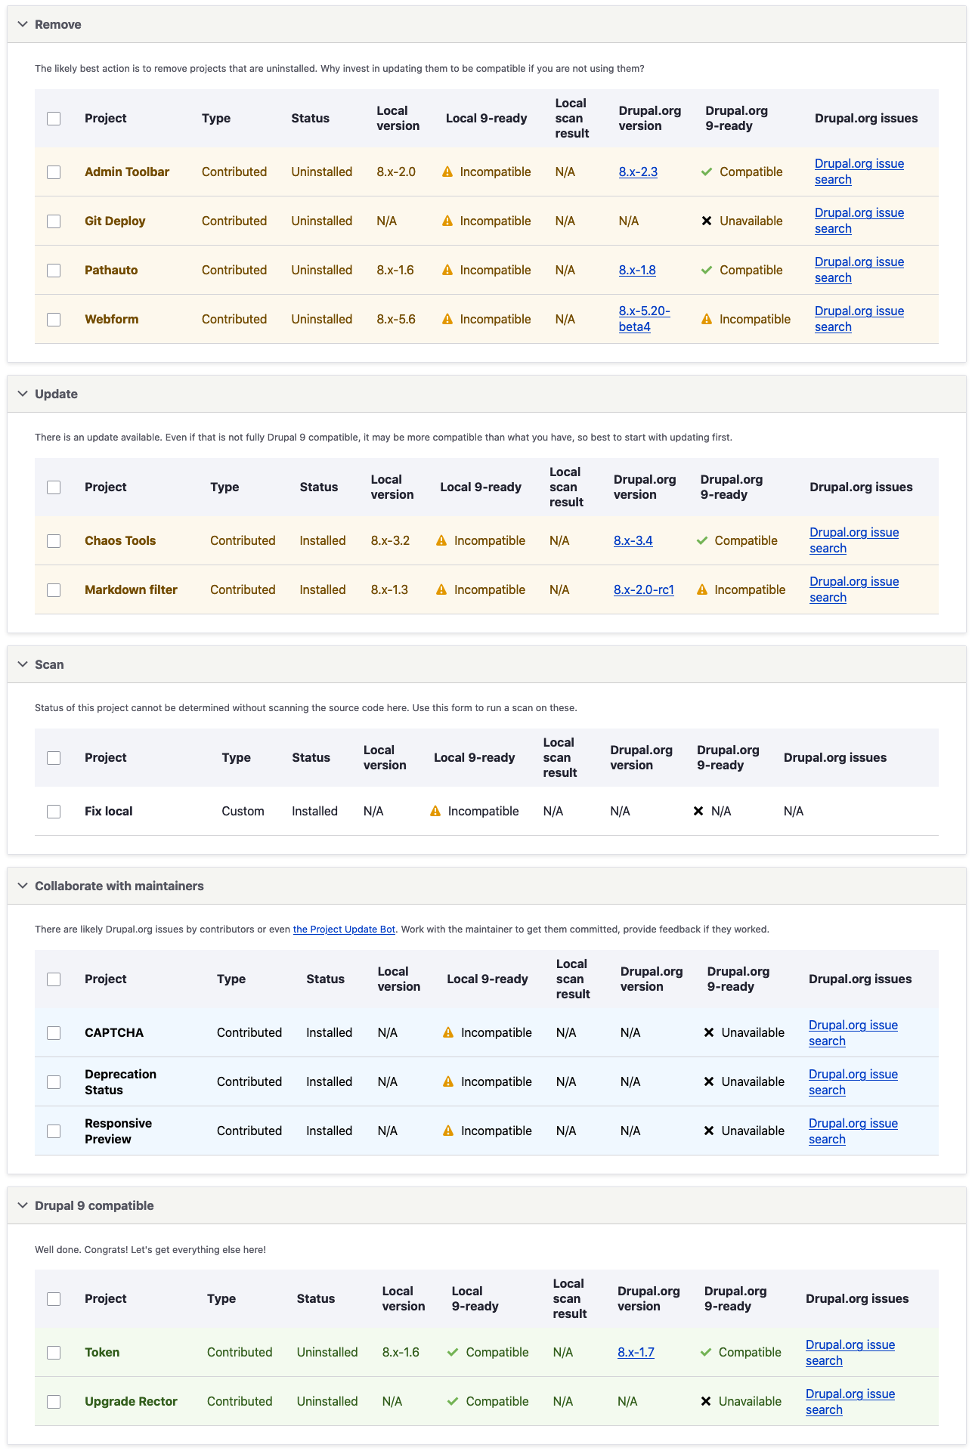Select the Pathauto row checkbox

tap(54, 271)
